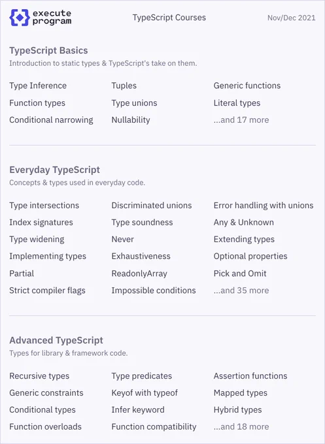Click the TypeScript Courses header title
Viewport: 325px width, 444px height.
coord(169,18)
